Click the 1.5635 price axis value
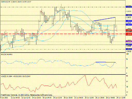The image size is (132, 99). point(129,23)
